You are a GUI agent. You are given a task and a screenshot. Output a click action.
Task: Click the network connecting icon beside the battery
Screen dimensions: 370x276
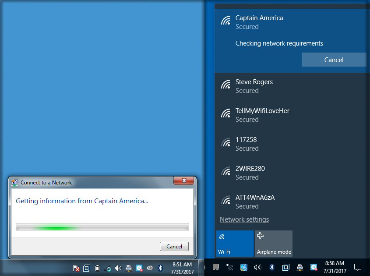tap(108, 268)
